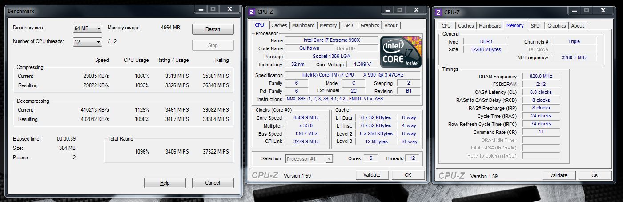623x202 pixels.
Task: Click the Channels # value 'Triple'
Action: point(574,41)
